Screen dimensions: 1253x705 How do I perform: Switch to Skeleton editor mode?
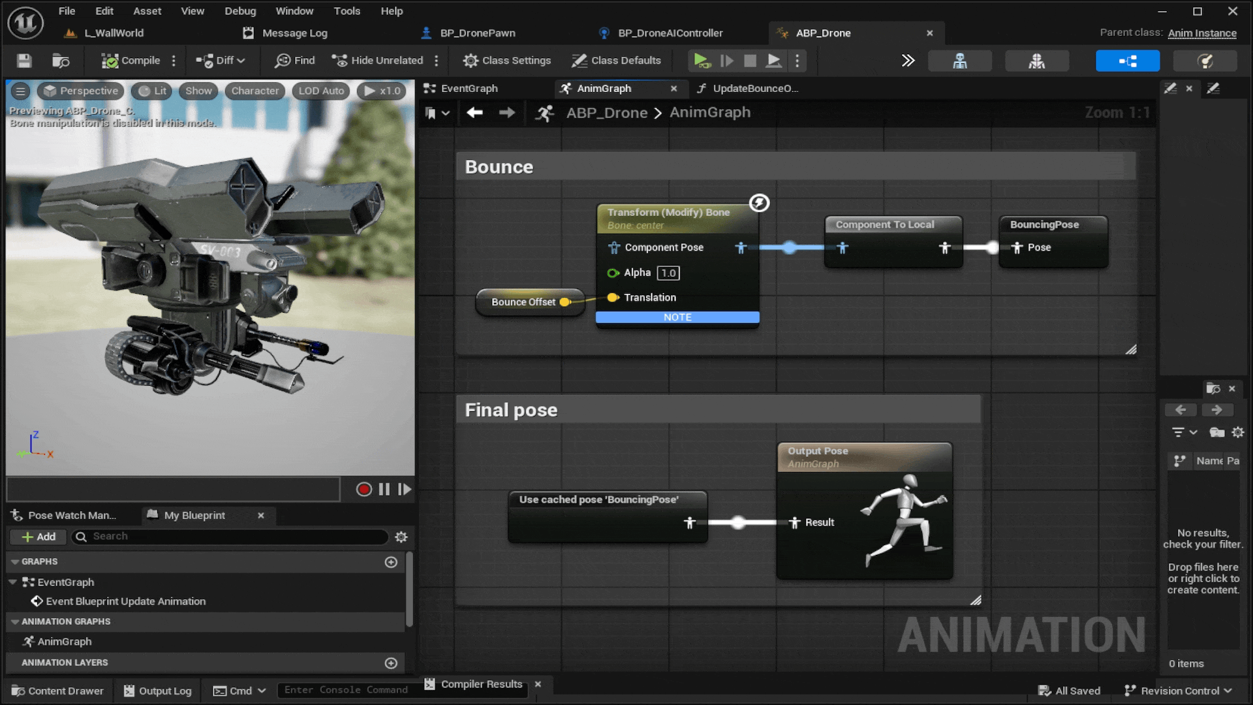tap(960, 61)
